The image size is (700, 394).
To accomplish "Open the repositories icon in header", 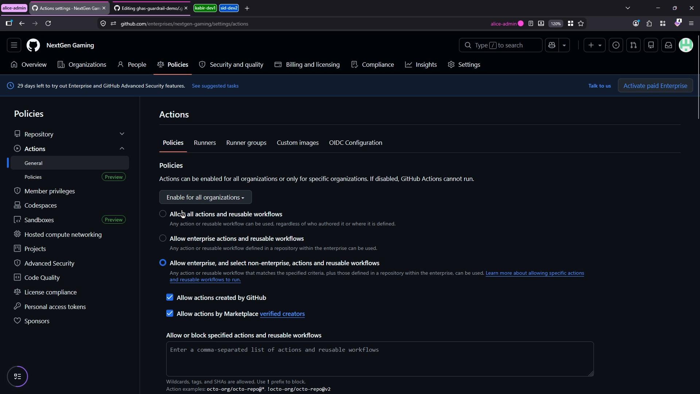I will (651, 45).
